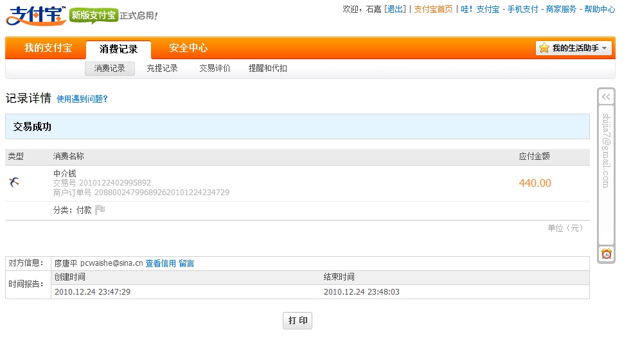Click the 打印 button

[x=297, y=320]
